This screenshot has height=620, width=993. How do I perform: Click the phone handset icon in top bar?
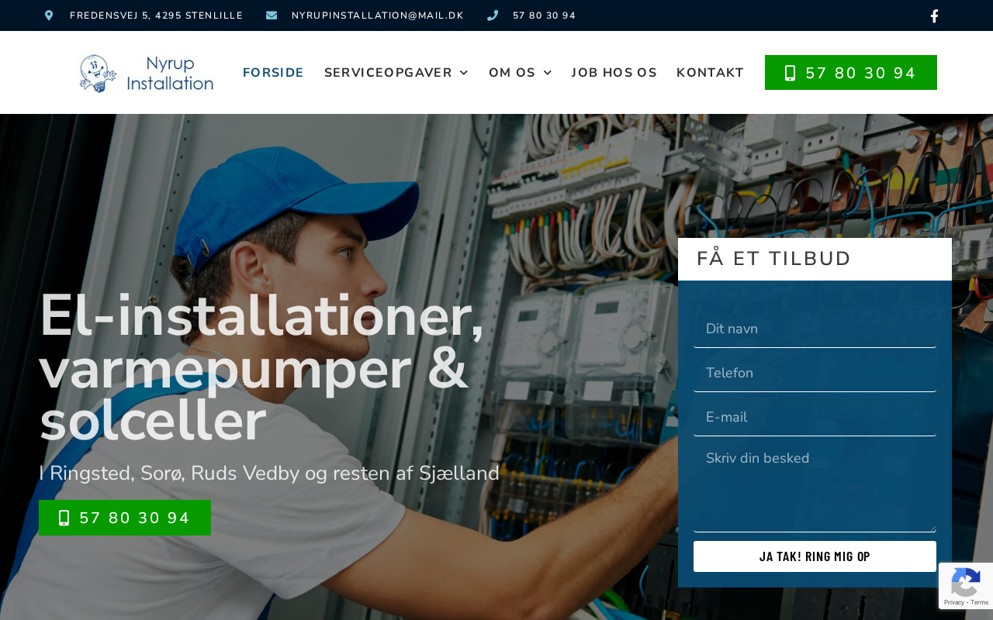[x=493, y=15]
